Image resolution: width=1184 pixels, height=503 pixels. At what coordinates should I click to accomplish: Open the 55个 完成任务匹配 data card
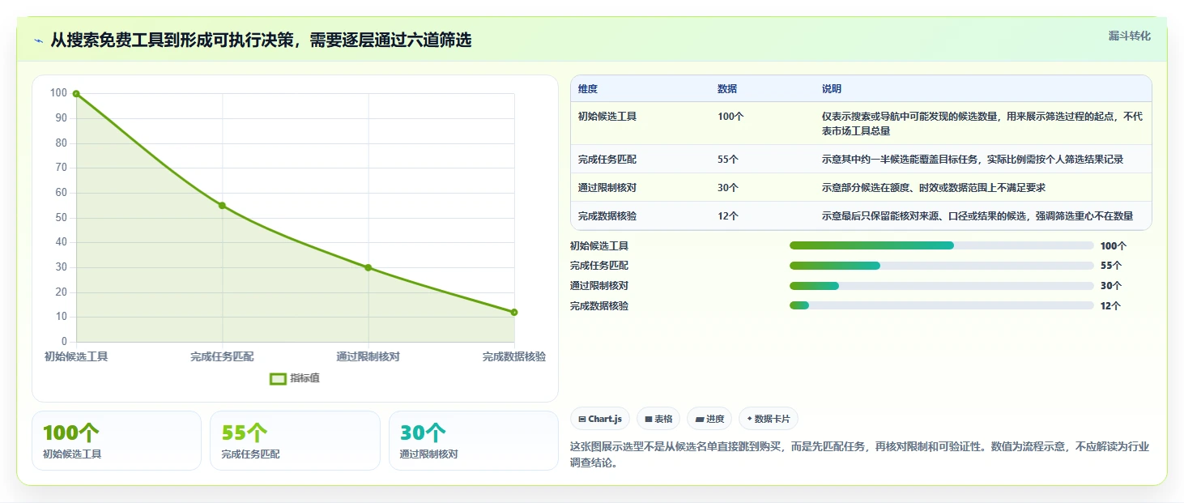pyautogui.click(x=295, y=441)
